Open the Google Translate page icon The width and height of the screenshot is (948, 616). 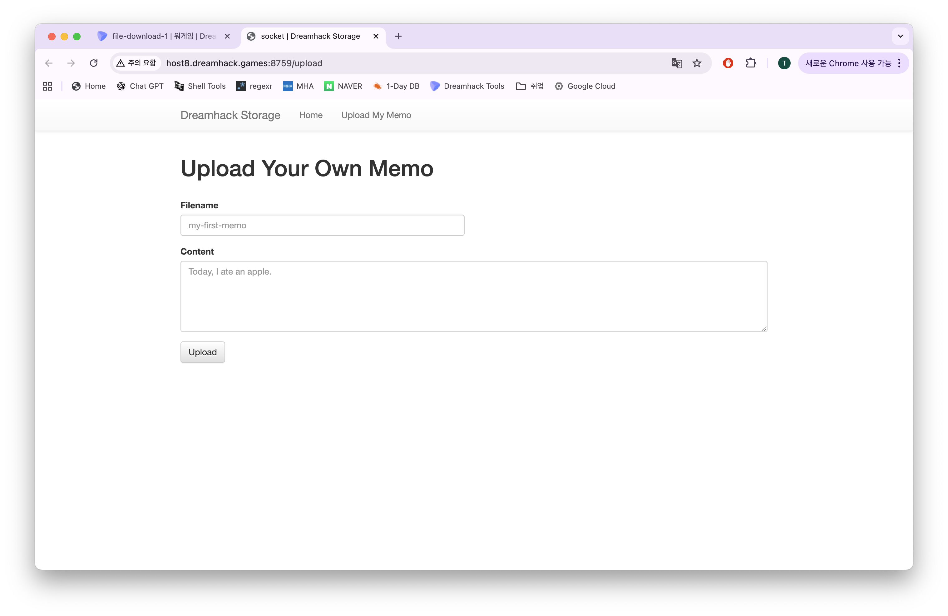676,63
